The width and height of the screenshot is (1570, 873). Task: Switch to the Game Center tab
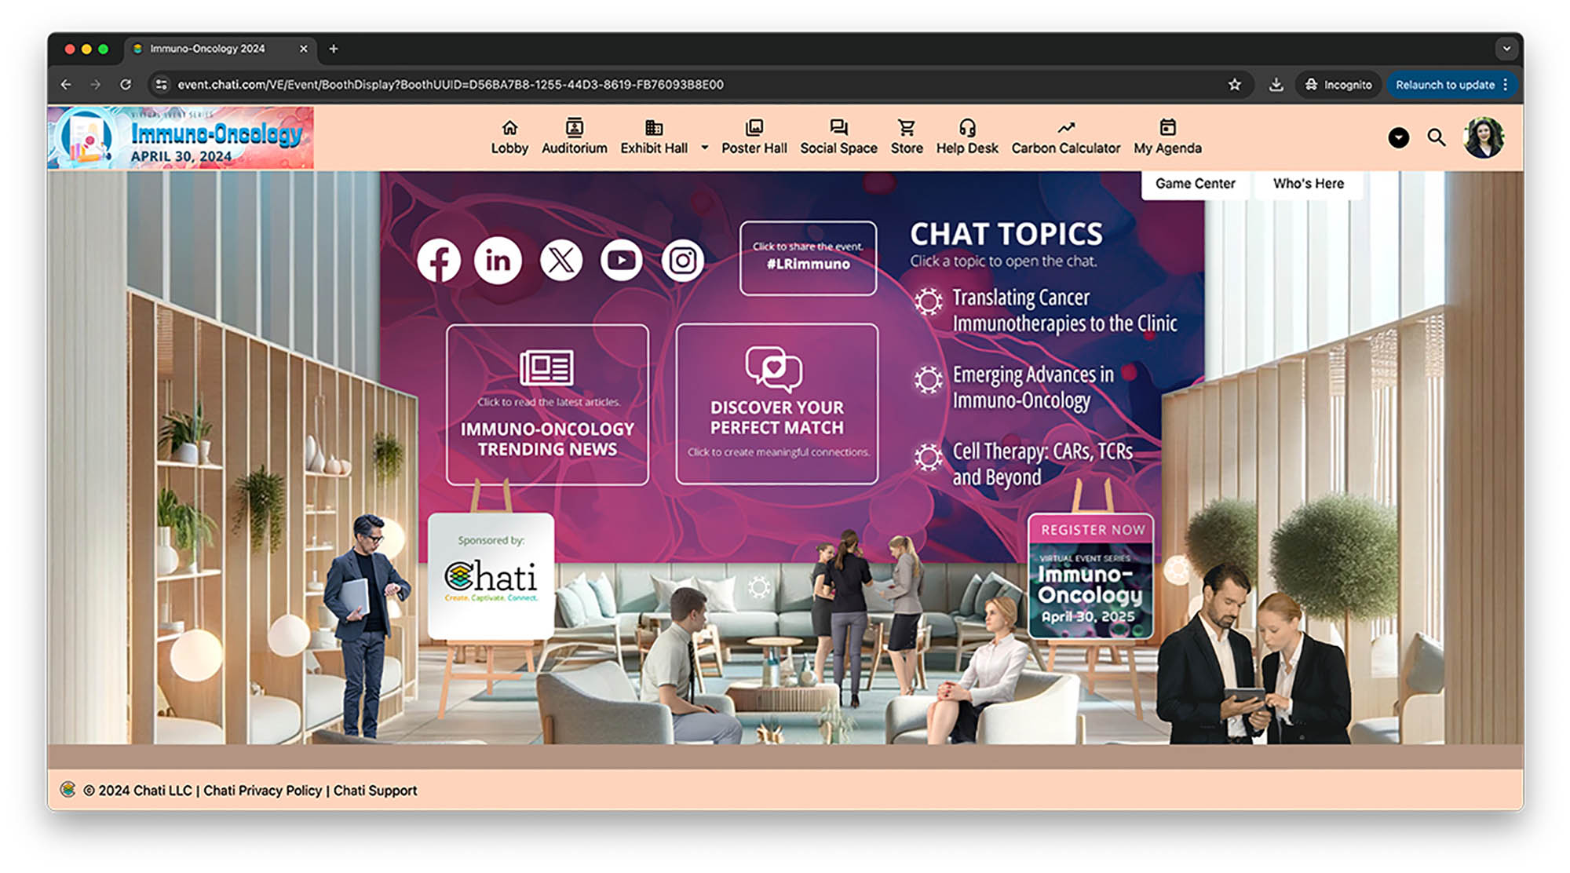pyautogui.click(x=1195, y=184)
